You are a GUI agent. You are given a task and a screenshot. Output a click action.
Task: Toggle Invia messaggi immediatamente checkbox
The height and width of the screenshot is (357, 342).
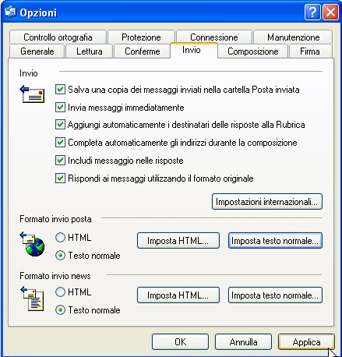pyautogui.click(x=60, y=107)
